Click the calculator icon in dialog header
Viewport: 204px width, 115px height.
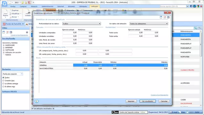168,17
